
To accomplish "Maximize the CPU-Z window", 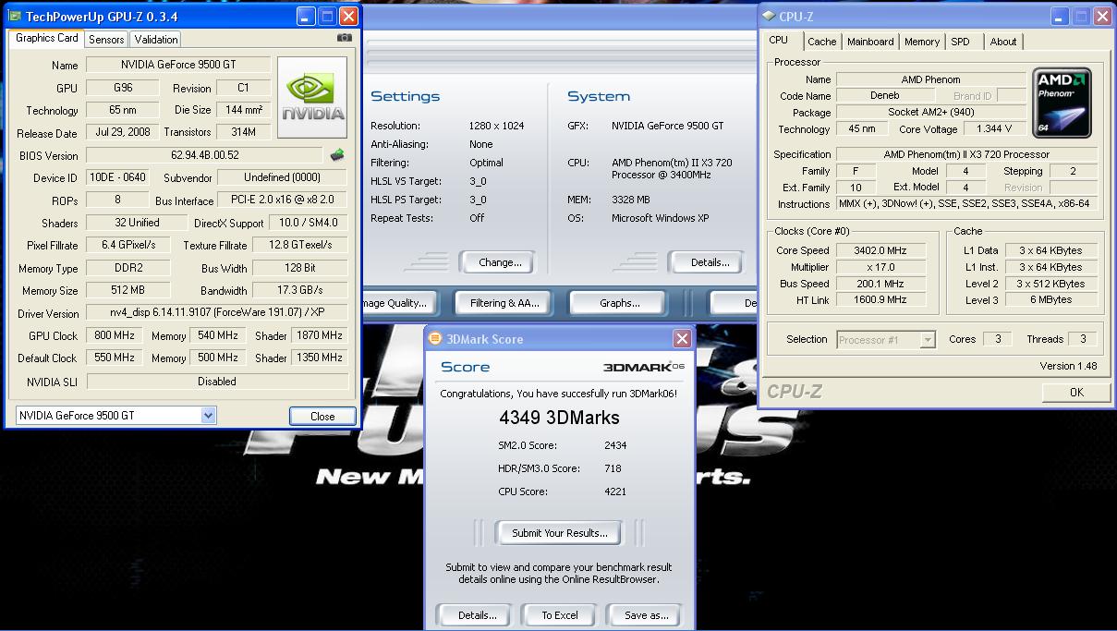I will click(1081, 17).
